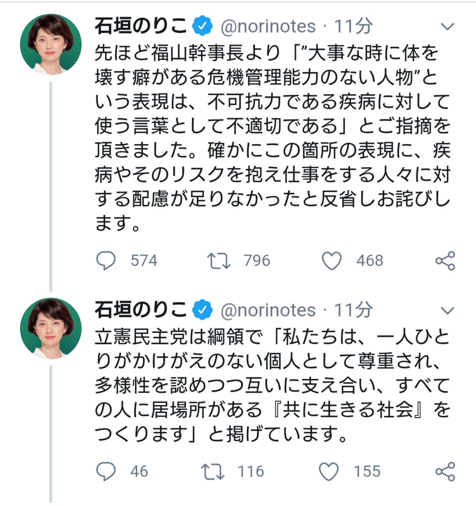Click the @norinotes handle on the second tweet
This screenshot has width=476, height=506.
268,310
